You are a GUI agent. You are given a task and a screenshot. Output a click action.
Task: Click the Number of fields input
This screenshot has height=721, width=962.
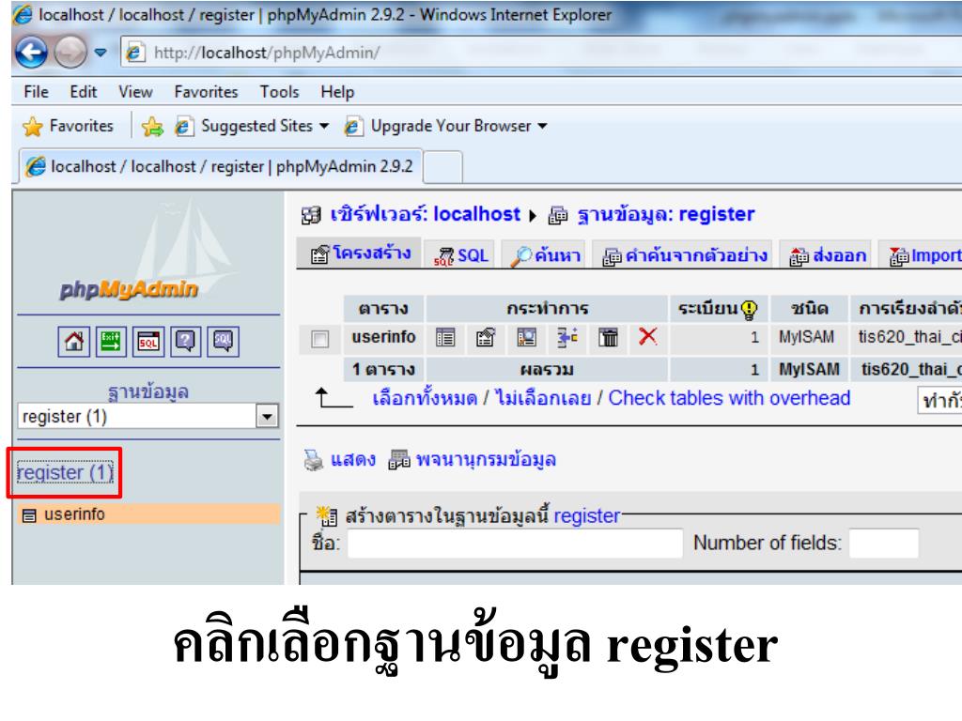point(883,544)
